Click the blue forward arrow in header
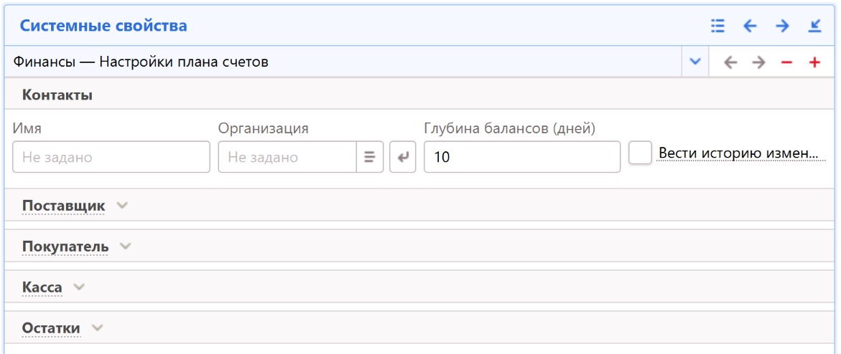This screenshot has width=841, height=354. [x=782, y=27]
